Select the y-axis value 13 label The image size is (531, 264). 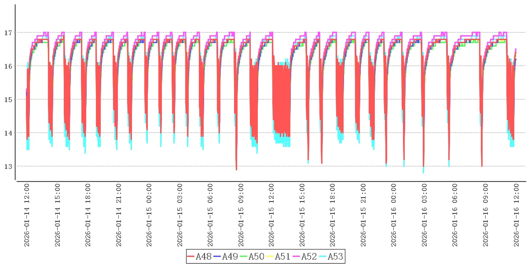pos(8,166)
